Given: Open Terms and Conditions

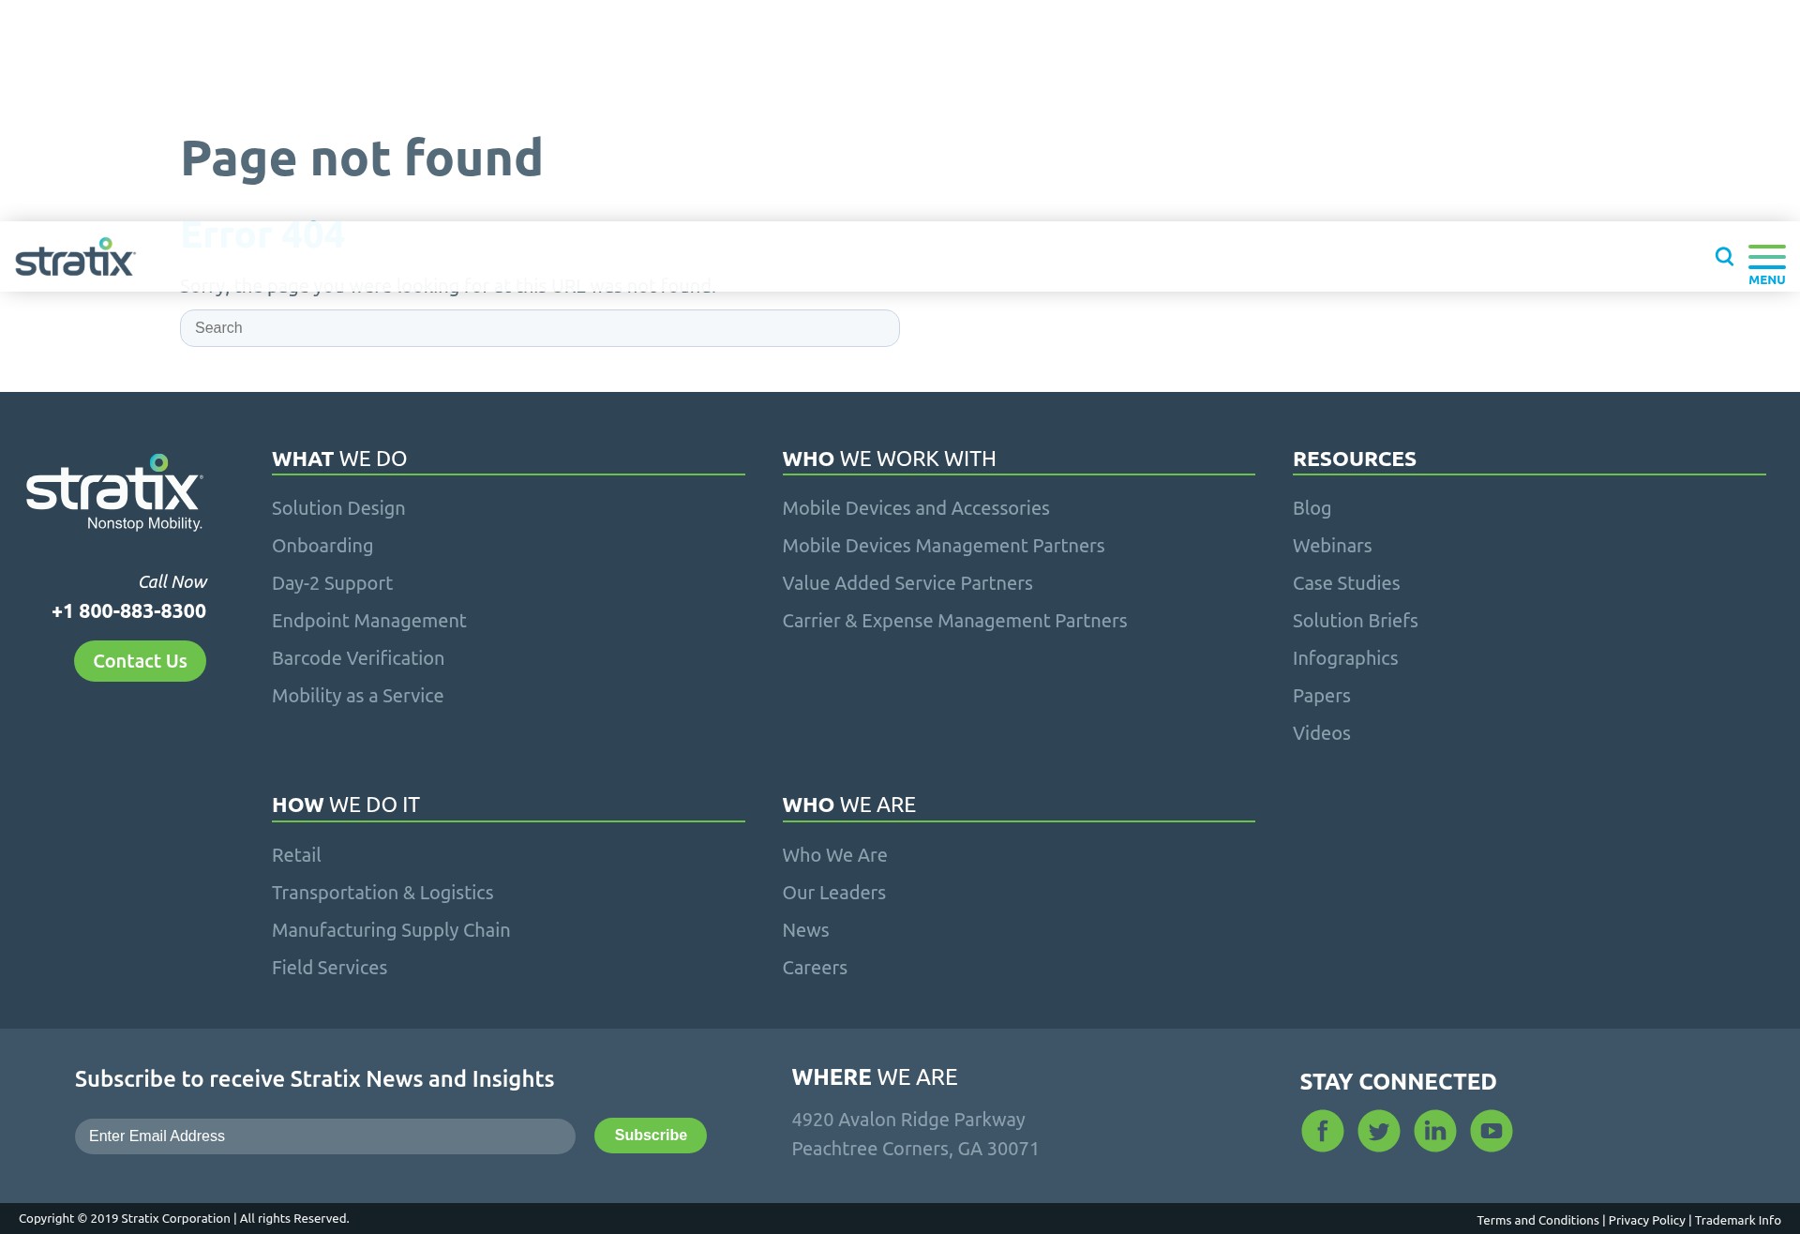Looking at the screenshot, I should (x=1537, y=1220).
